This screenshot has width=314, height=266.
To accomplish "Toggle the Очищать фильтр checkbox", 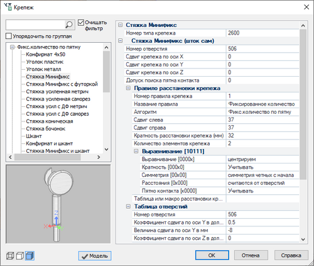I will [81, 23].
